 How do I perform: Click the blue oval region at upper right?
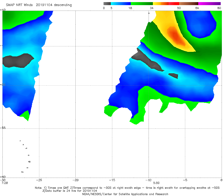coord(200,24)
